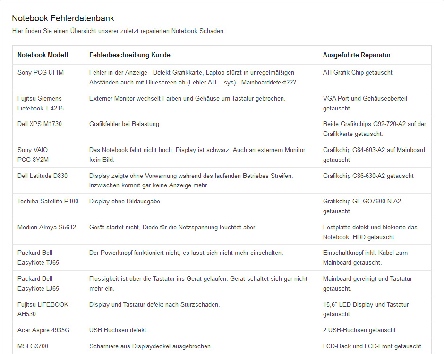The width and height of the screenshot is (444, 354).
Task: Select the Dell XPS M1730 row
Action: pyautogui.click(x=222, y=129)
